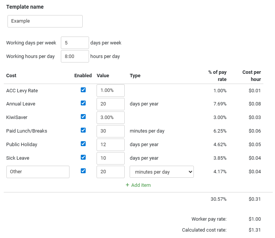Click the Annual Leave value field
Viewport: 275px width, 238px height.
[x=110, y=104]
